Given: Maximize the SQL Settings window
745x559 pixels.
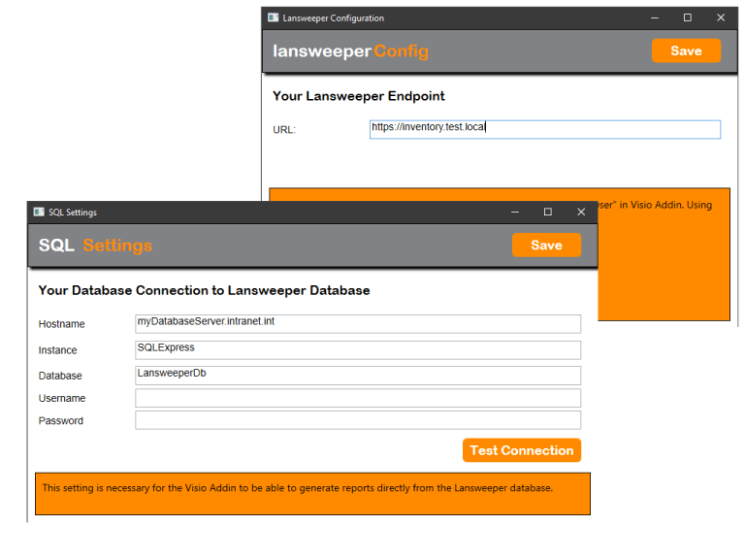Looking at the screenshot, I should point(548,212).
